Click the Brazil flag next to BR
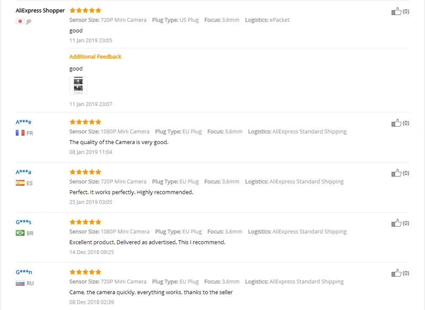 [20, 233]
